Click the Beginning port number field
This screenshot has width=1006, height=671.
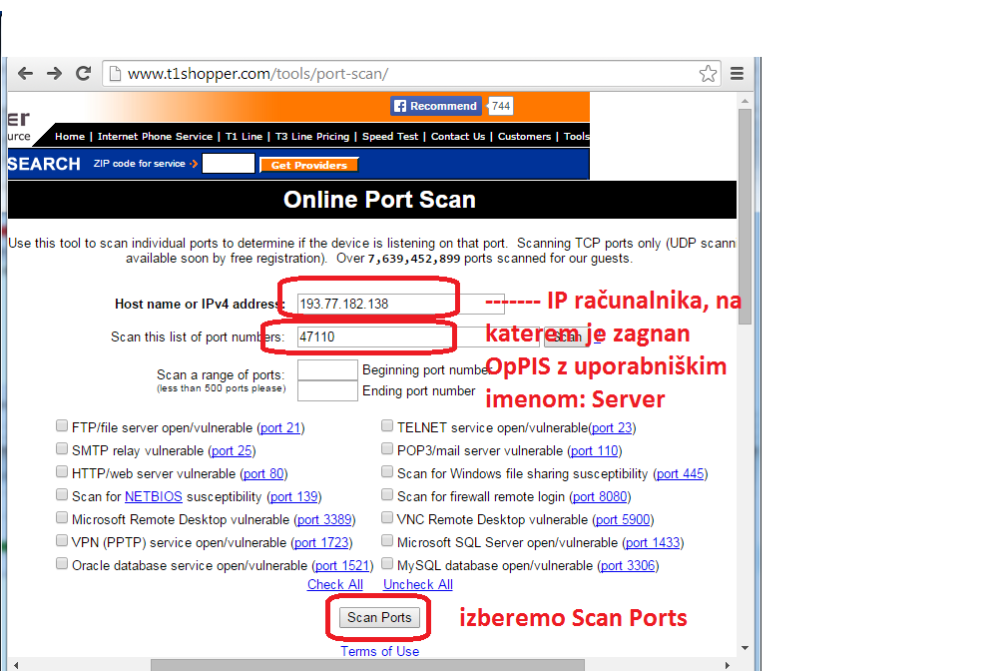coord(327,369)
